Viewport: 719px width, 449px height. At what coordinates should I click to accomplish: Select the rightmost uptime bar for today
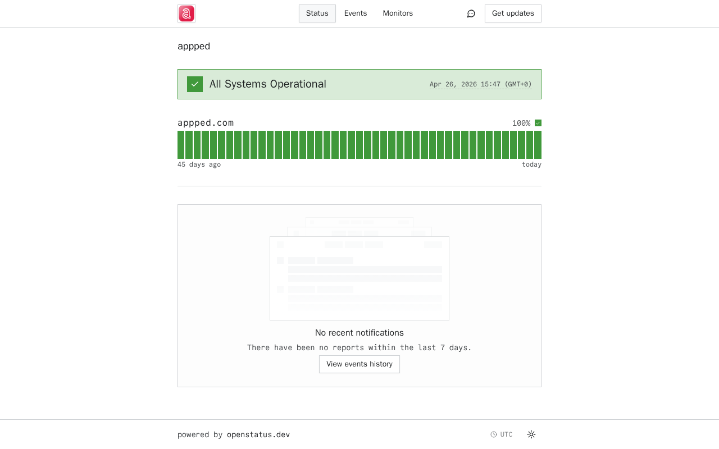point(538,145)
